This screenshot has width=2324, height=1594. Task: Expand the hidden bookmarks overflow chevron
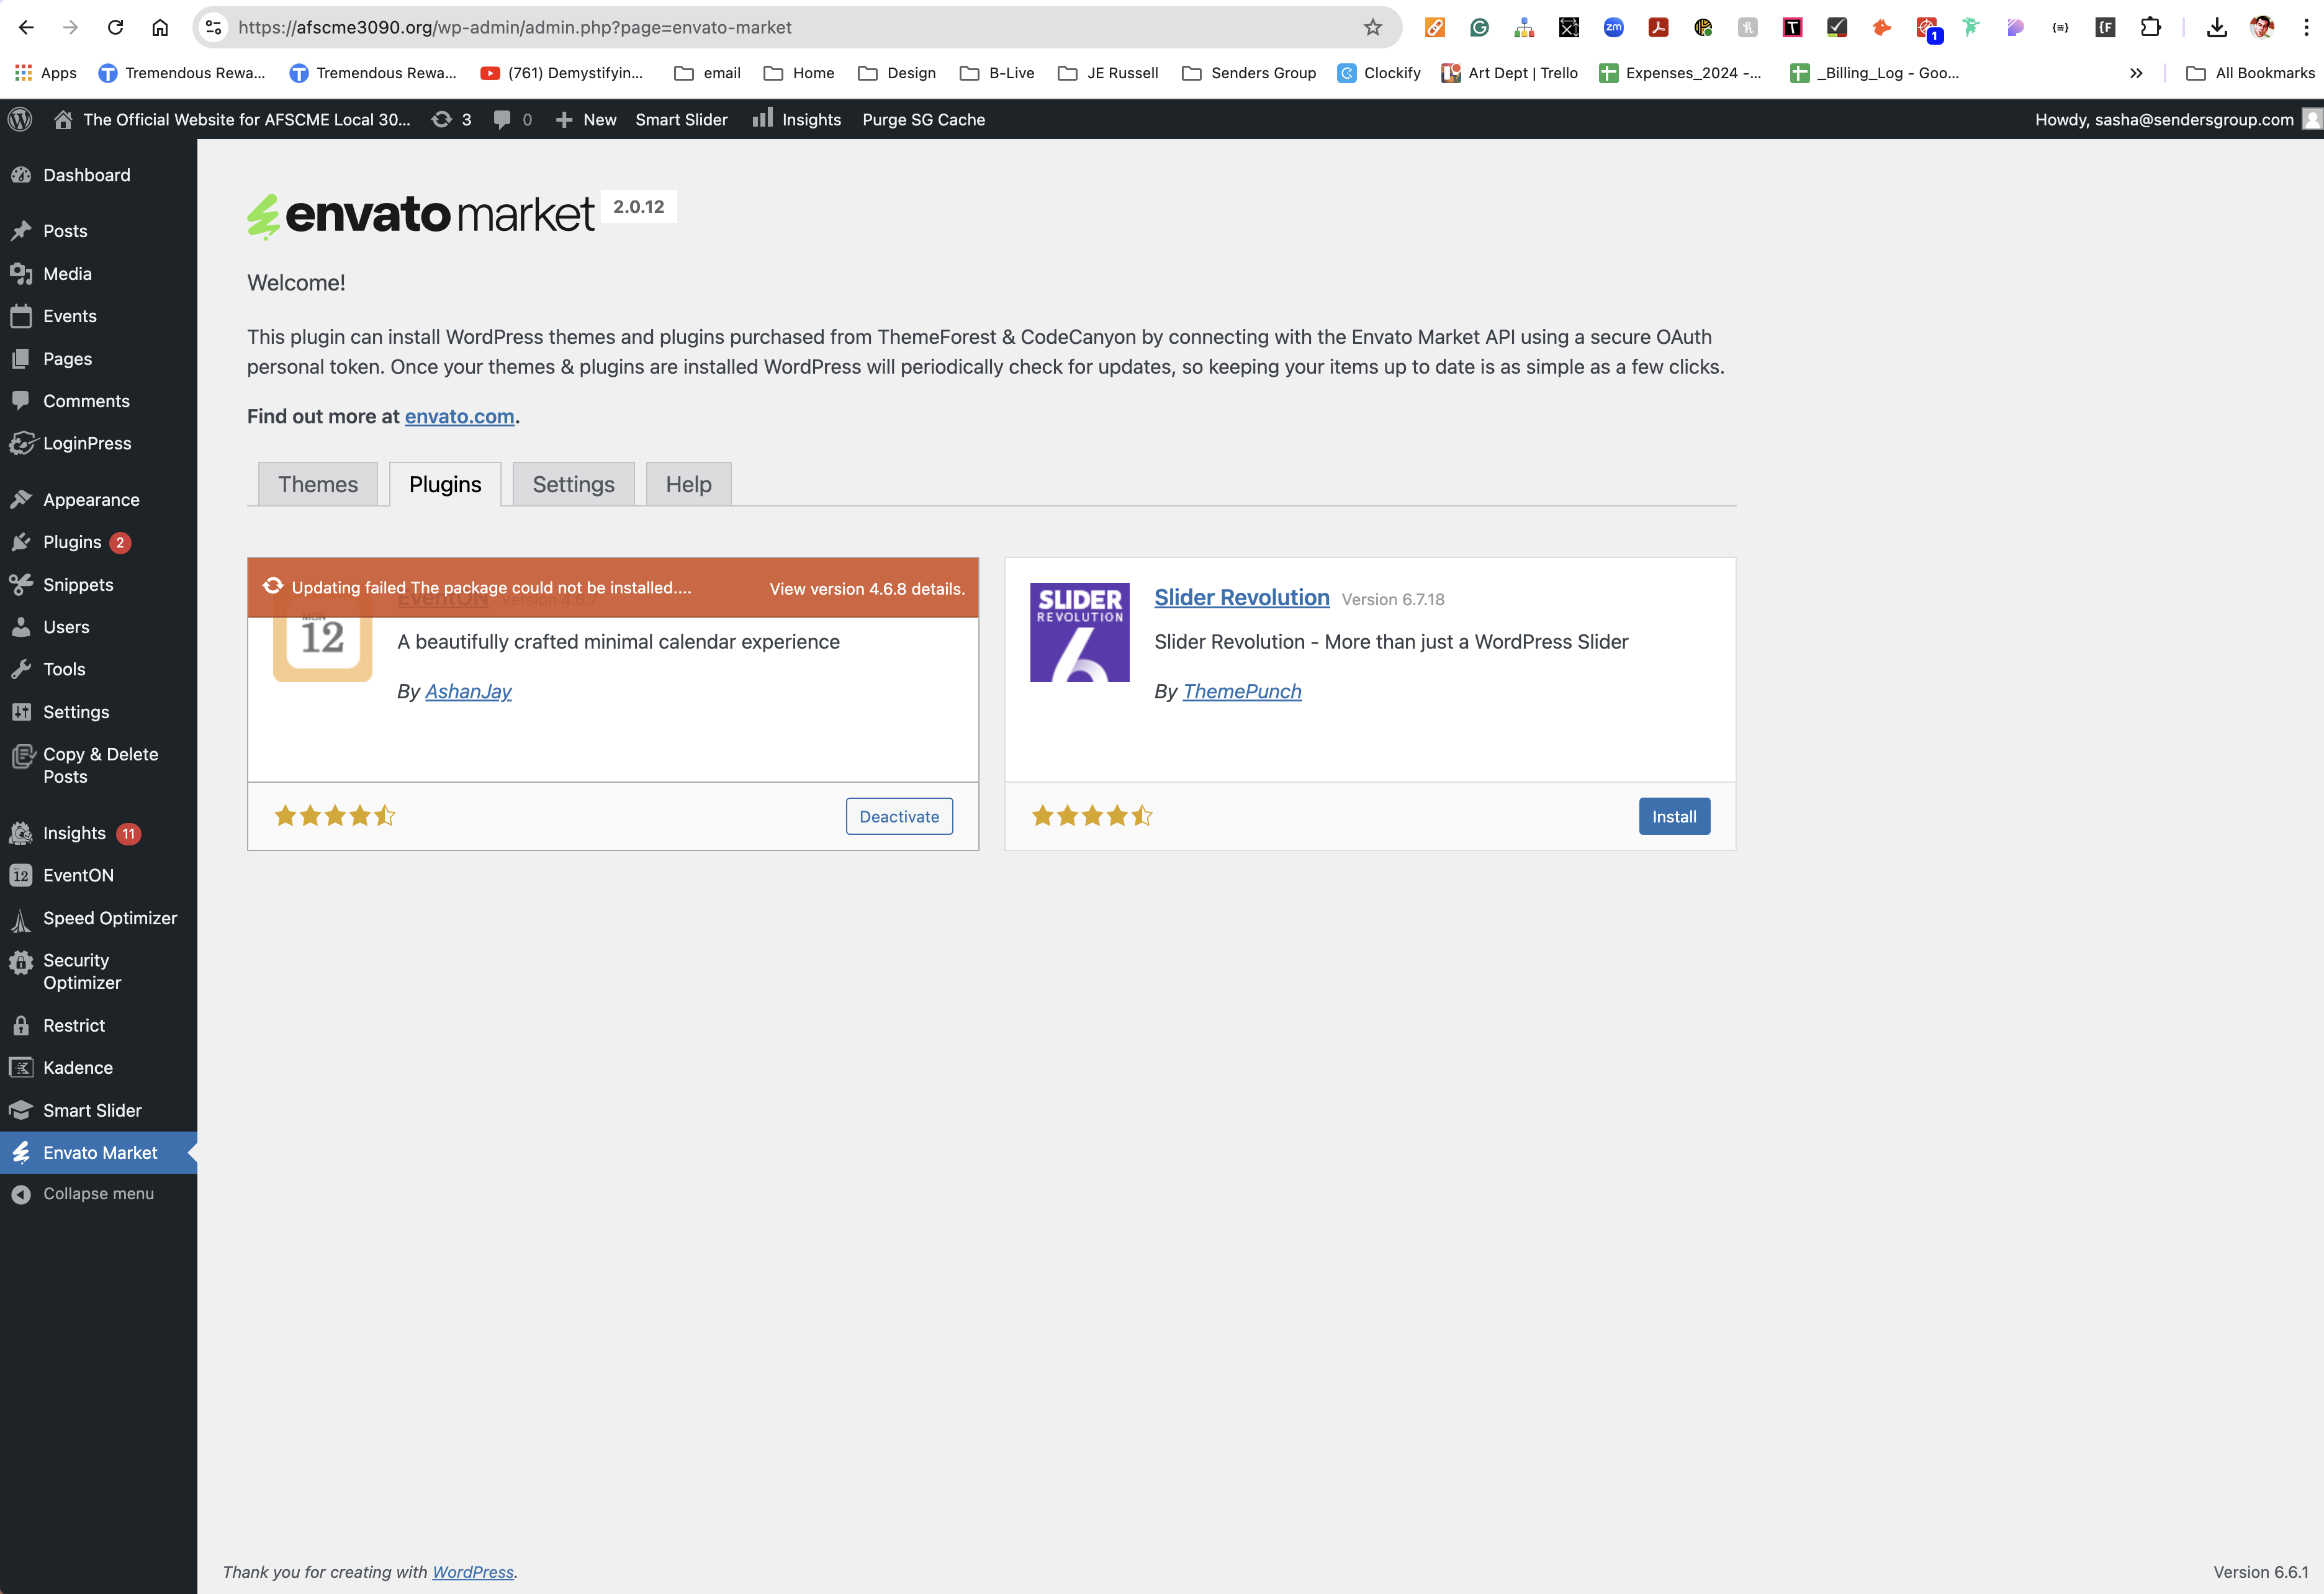click(2136, 73)
